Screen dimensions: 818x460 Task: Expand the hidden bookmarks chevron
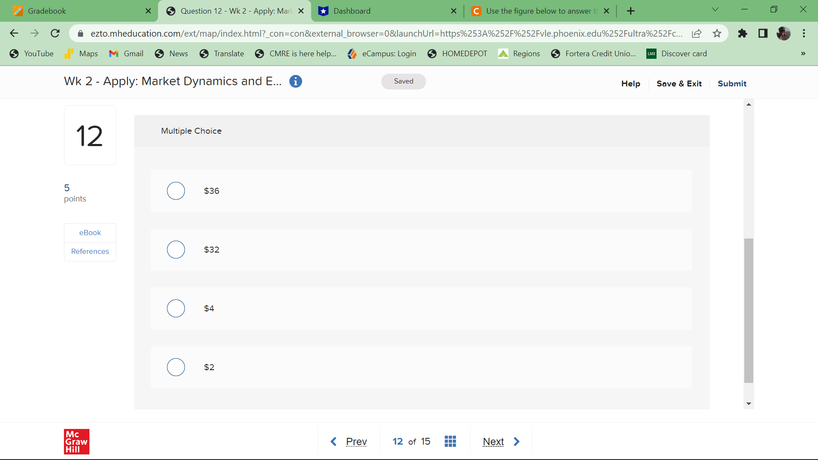[803, 54]
